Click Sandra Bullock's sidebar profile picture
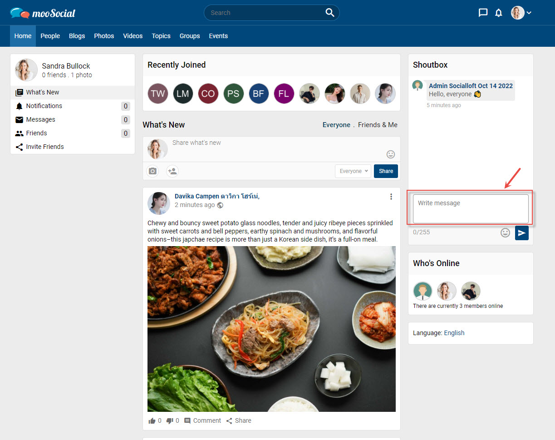The width and height of the screenshot is (555, 440). tap(26, 70)
